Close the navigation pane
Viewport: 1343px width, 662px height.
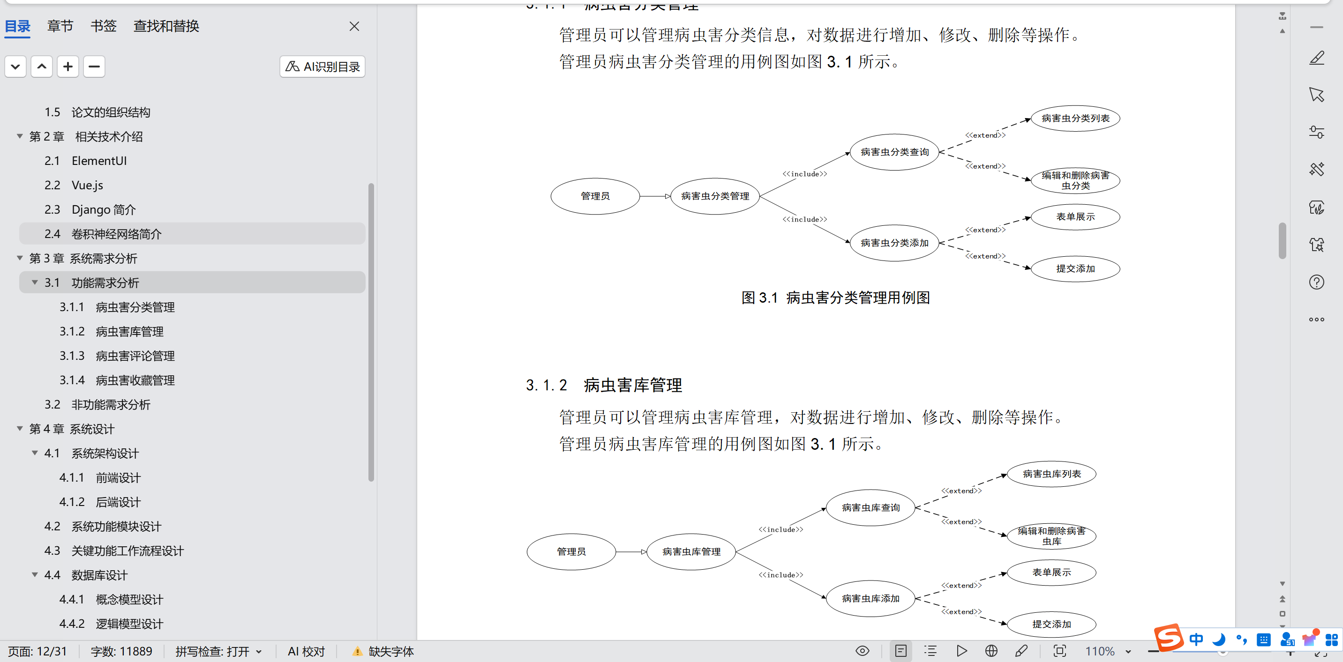354,26
